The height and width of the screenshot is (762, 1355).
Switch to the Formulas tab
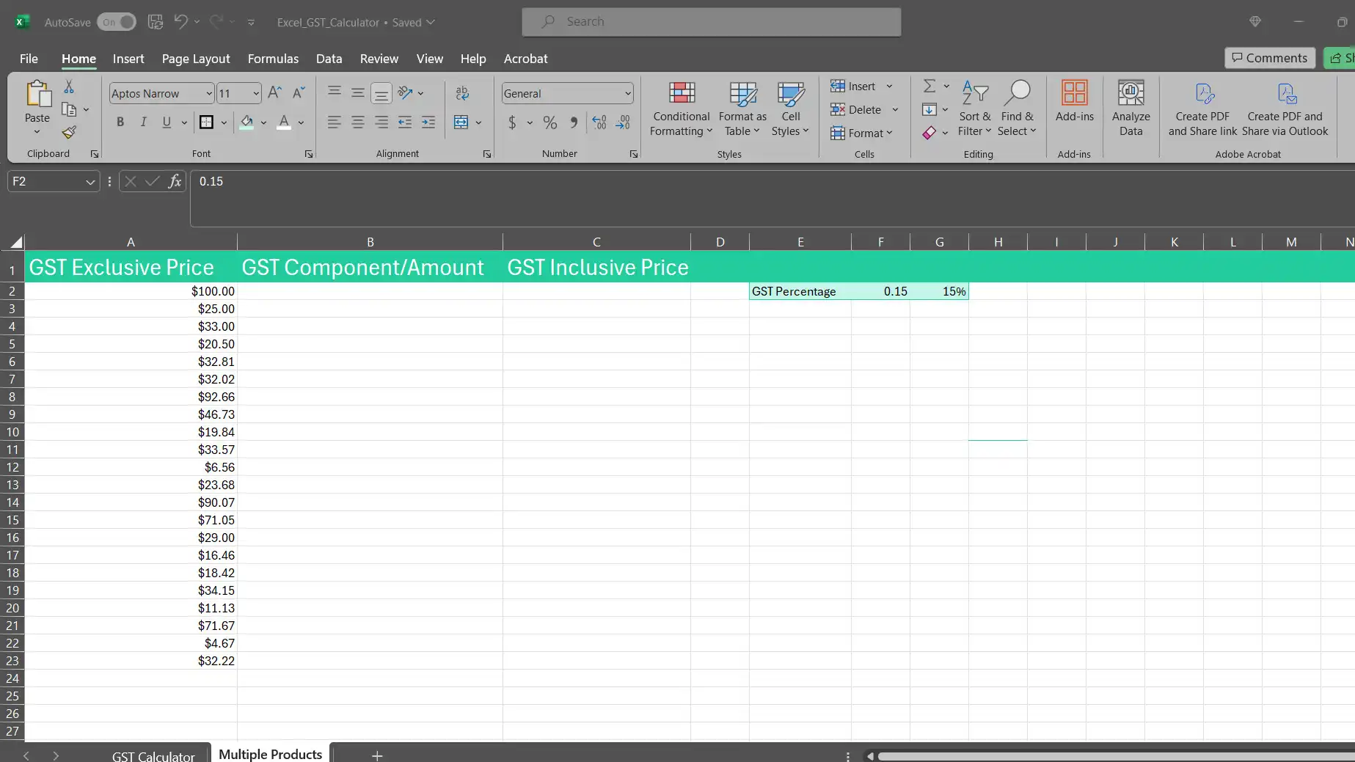point(273,59)
